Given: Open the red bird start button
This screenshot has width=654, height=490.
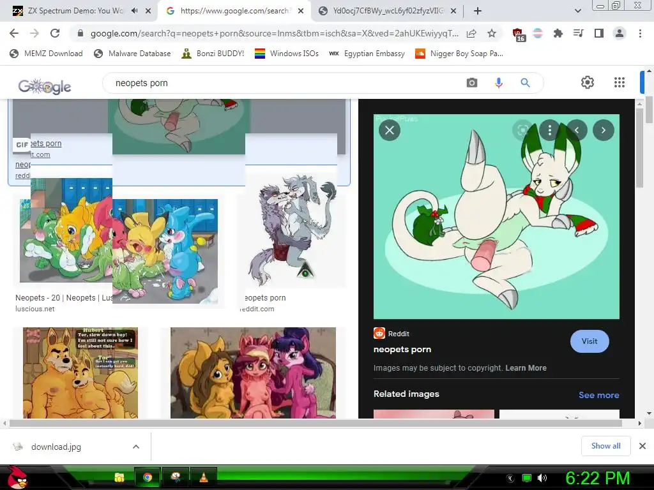Looking at the screenshot, I should [17, 477].
